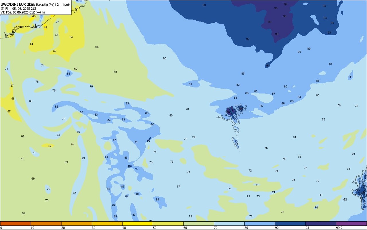Click the 'IT: Fim. 05. 06. 2025 21Z' line
367x230 pixels.
tap(18, 9)
